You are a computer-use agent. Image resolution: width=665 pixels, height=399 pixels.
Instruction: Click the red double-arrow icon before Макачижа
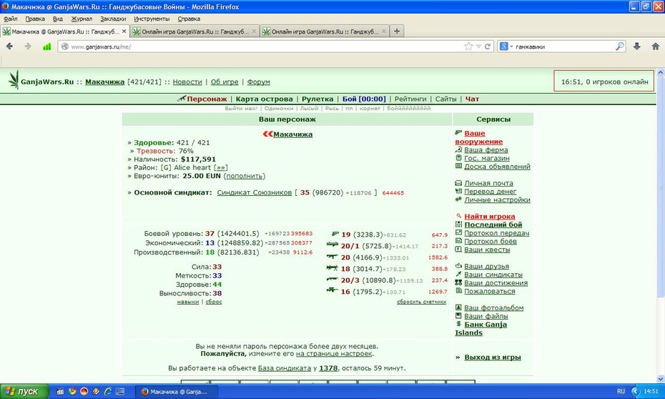coord(267,134)
